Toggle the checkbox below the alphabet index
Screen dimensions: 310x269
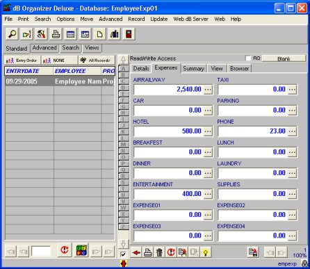(123, 254)
